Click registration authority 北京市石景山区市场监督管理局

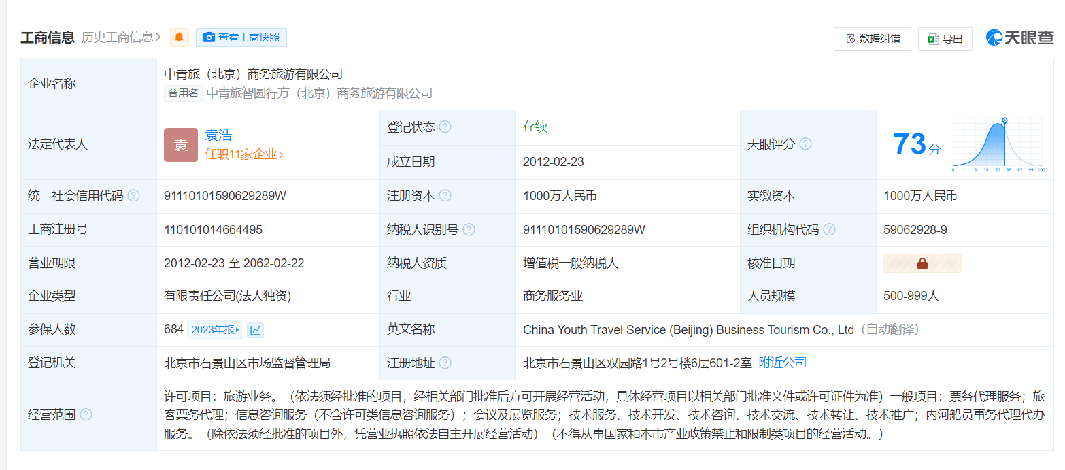tap(247, 363)
